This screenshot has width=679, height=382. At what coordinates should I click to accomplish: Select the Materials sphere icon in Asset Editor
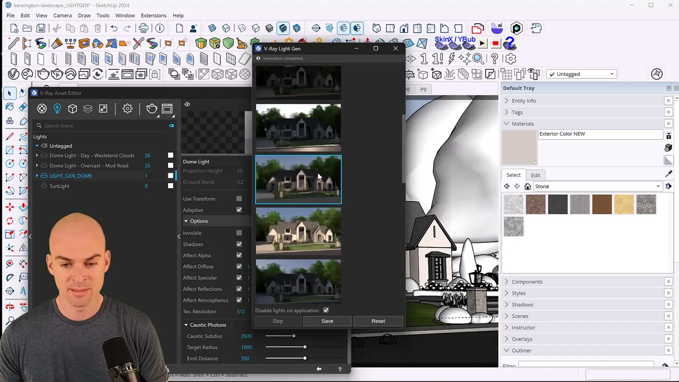42,109
